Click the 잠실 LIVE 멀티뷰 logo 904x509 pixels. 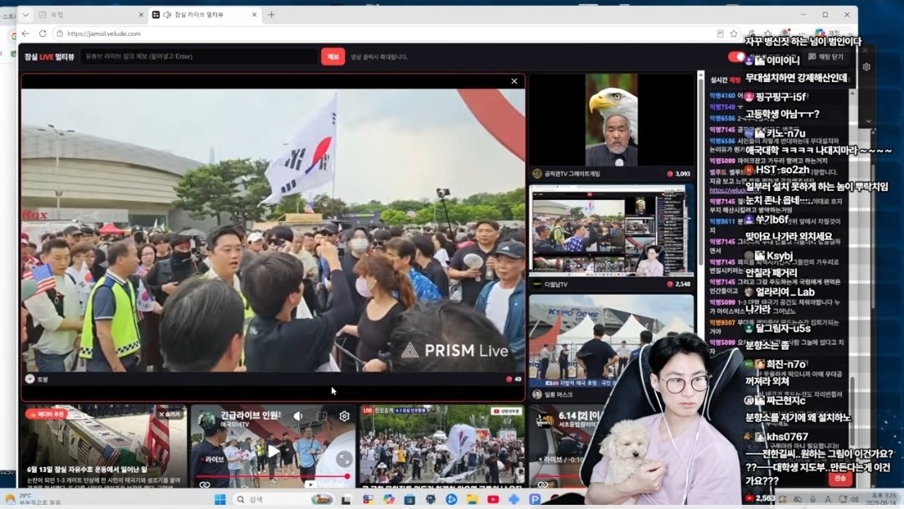click(x=49, y=56)
